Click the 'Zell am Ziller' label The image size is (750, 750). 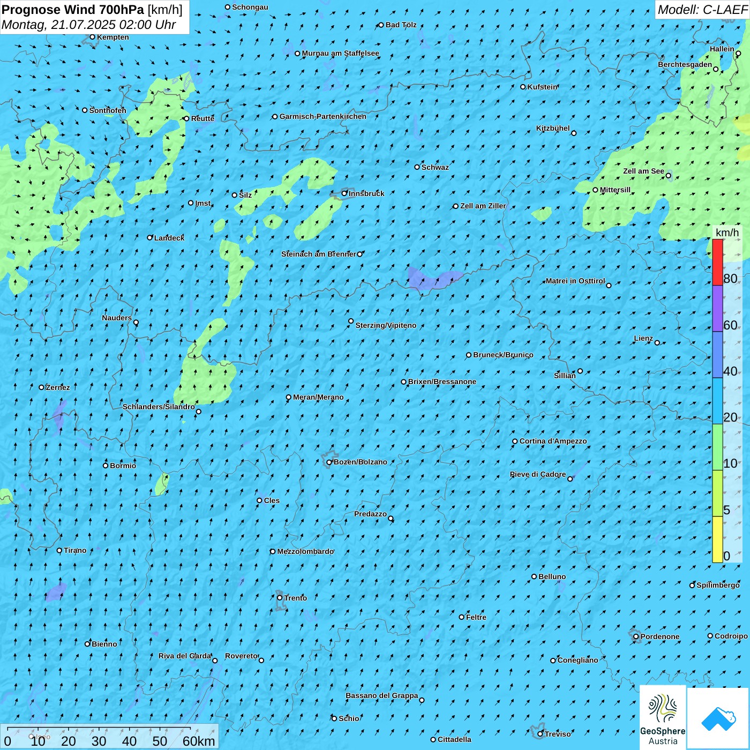coord(483,206)
